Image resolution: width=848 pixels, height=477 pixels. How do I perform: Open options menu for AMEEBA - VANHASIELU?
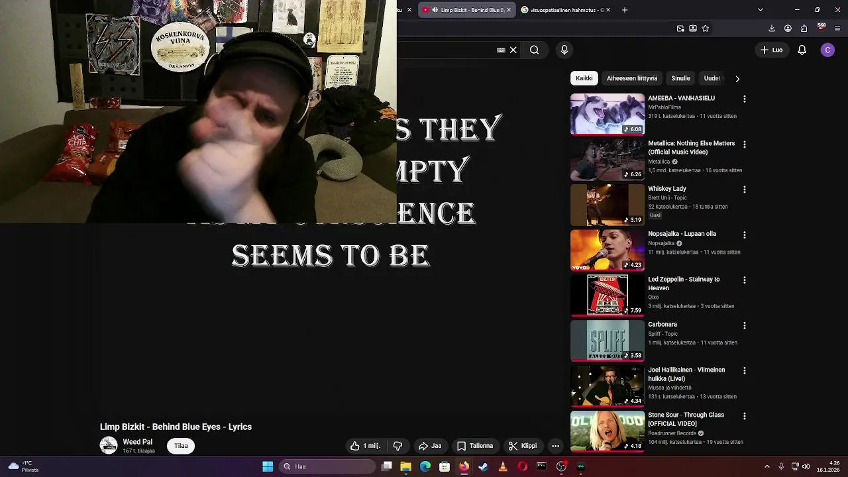pyautogui.click(x=744, y=99)
